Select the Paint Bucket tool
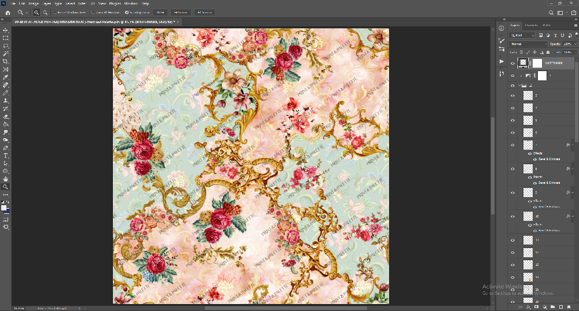The width and height of the screenshot is (579, 311). pos(6,124)
